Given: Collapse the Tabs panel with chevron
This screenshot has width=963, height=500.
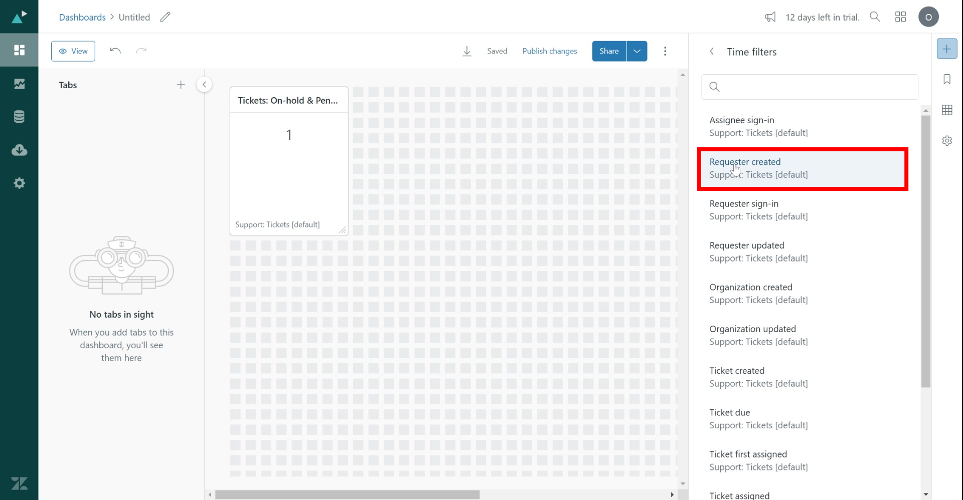Looking at the screenshot, I should 204,85.
